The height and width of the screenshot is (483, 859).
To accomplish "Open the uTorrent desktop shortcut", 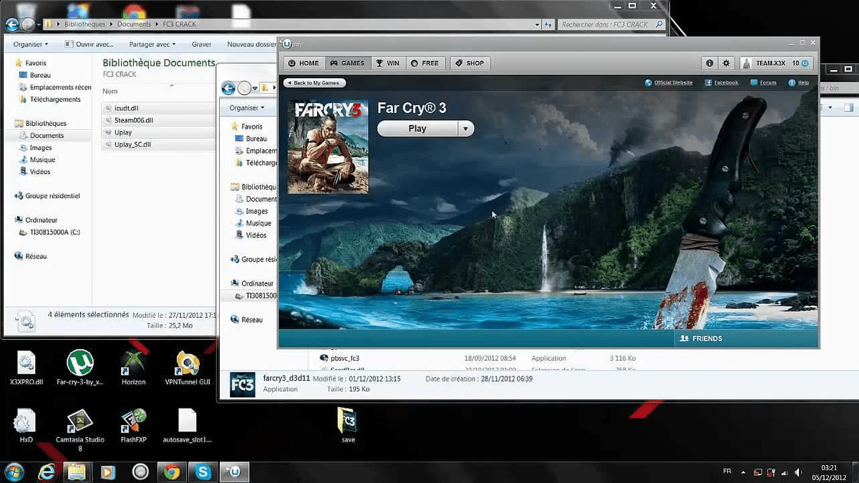I will coord(79,365).
